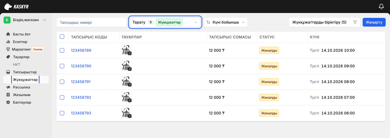Screen dimensions: 390x138
Task: Check the box for order 123456790
Action: (x=62, y=66)
